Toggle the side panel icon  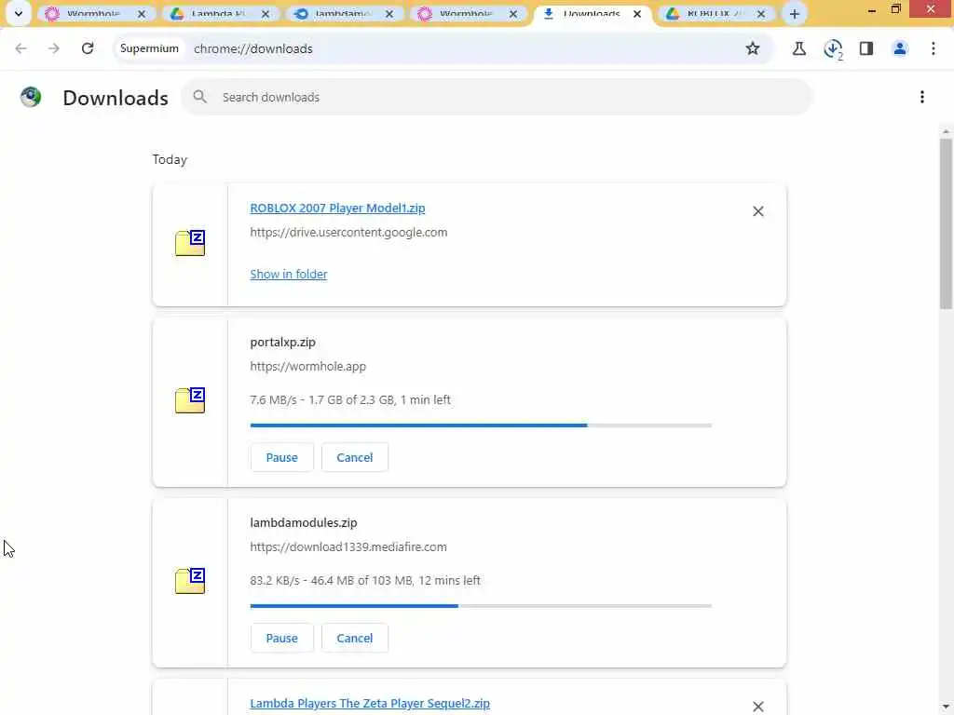[x=866, y=48]
